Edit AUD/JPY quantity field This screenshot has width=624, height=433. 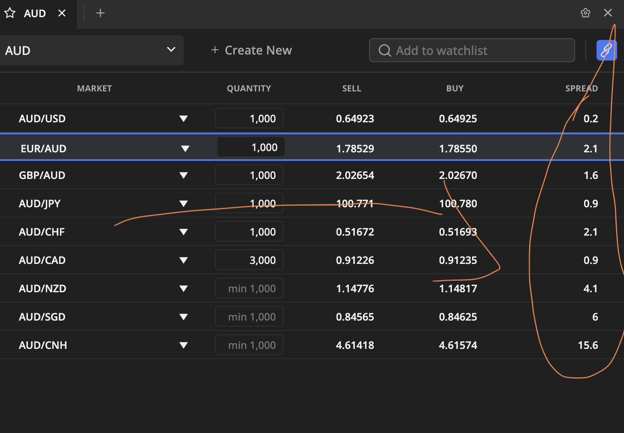(249, 203)
